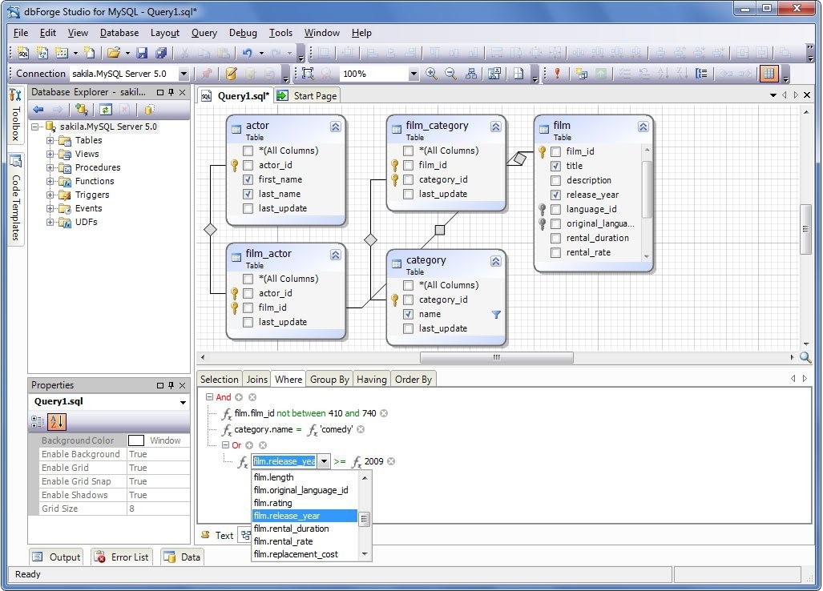Switch to the Group By tab
Image resolution: width=823 pixels, height=591 pixels.
tap(329, 379)
